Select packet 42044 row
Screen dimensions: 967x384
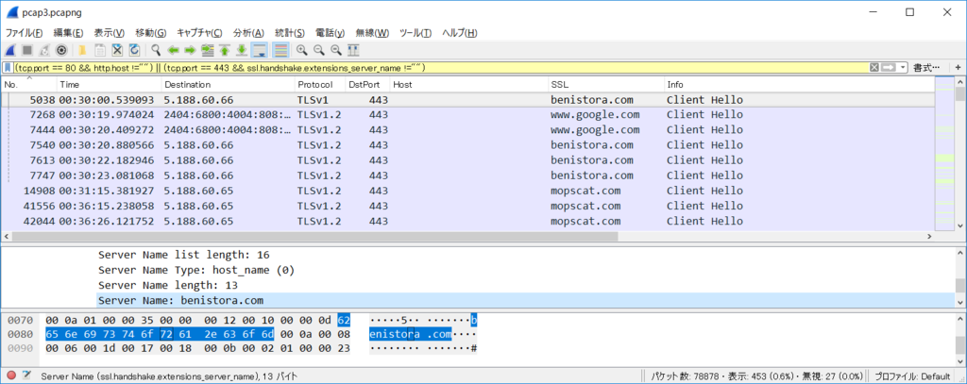point(467,222)
